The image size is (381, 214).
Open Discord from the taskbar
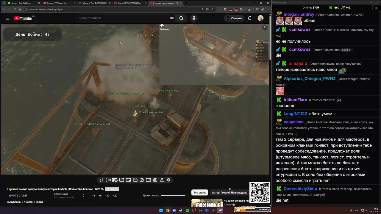coord(174,210)
